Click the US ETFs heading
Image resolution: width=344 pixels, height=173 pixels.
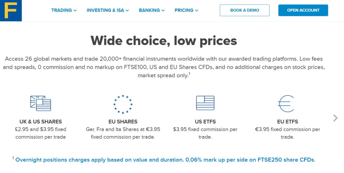pyautogui.click(x=205, y=122)
